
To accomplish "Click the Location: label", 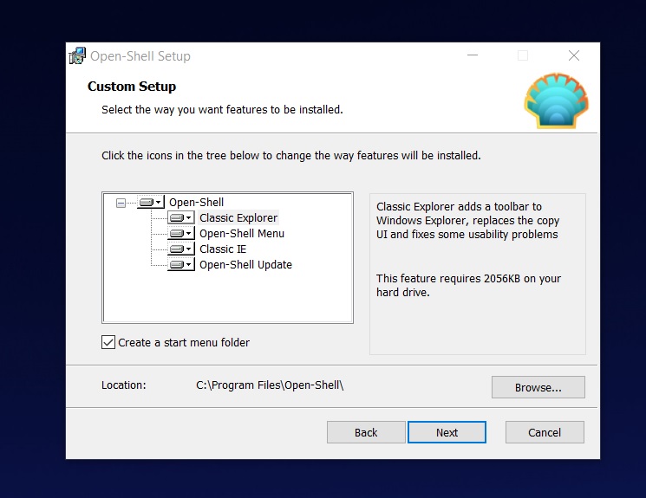I will pos(124,385).
